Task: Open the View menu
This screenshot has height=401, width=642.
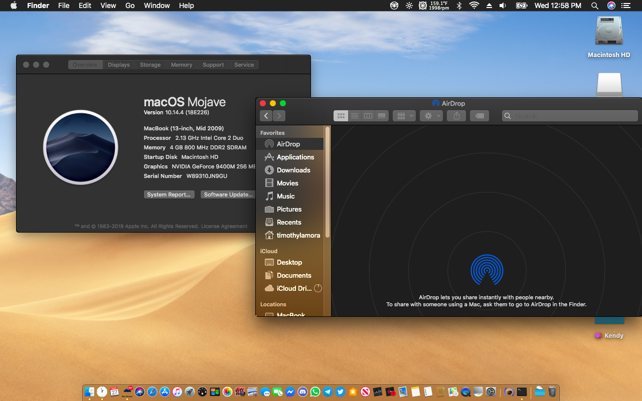Action: [108, 6]
